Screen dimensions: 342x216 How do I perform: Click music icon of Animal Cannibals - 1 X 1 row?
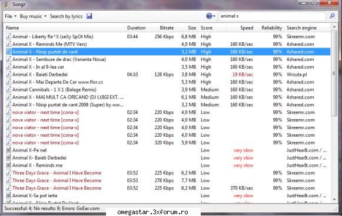point(8,89)
